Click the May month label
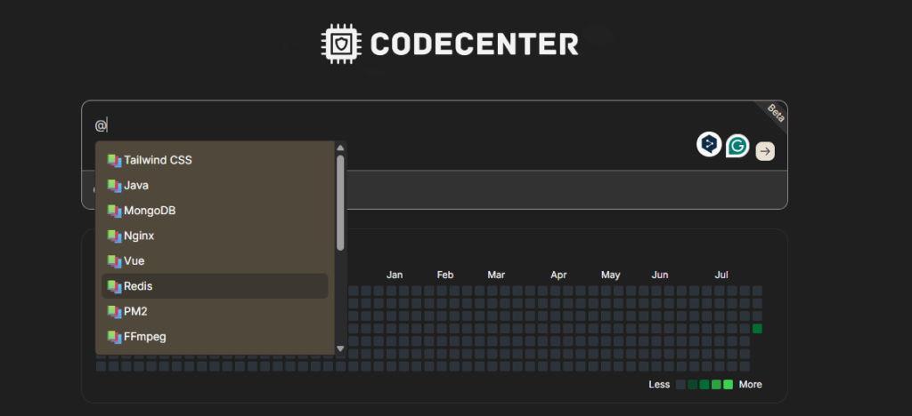 610,275
